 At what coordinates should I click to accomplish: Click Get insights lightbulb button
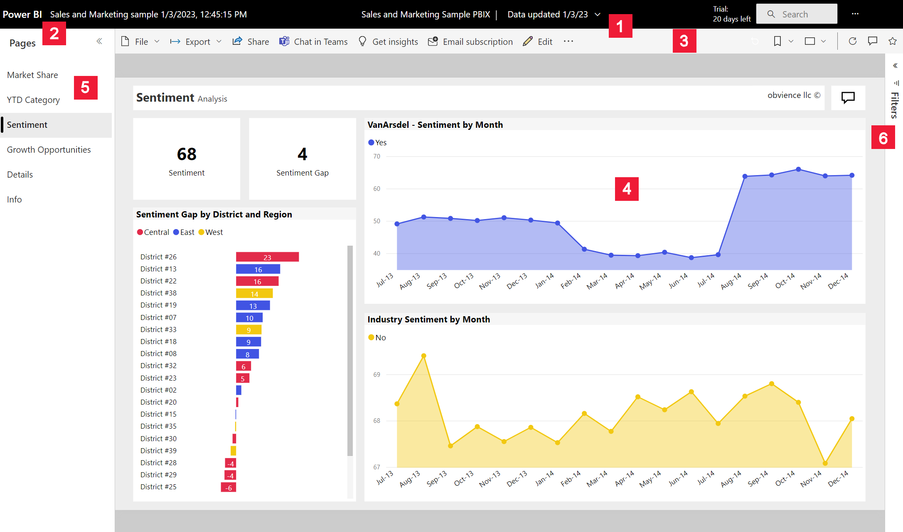388,41
